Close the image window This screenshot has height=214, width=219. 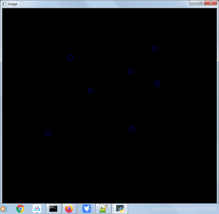211,3
